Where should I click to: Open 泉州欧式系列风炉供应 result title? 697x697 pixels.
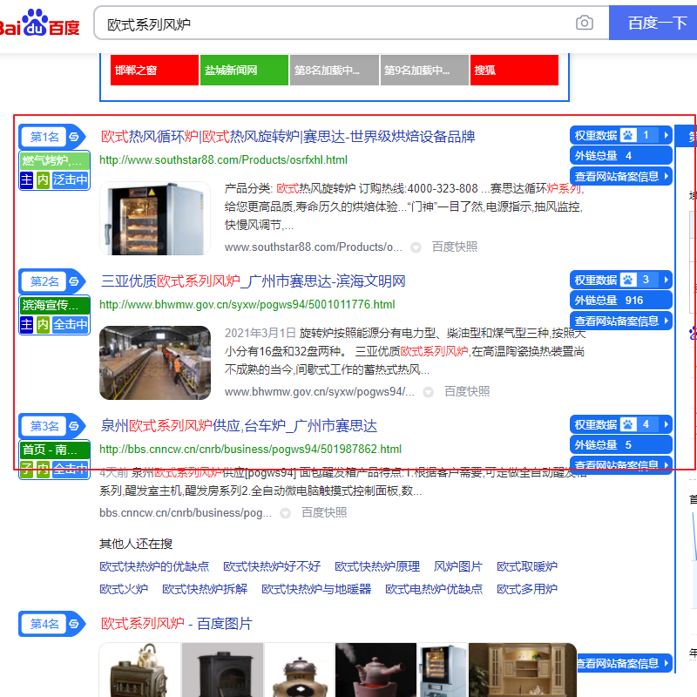pos(239,426)
